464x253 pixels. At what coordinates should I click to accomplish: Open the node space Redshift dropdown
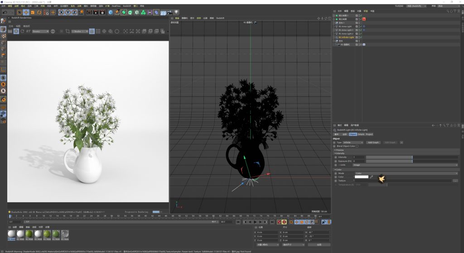416,6
